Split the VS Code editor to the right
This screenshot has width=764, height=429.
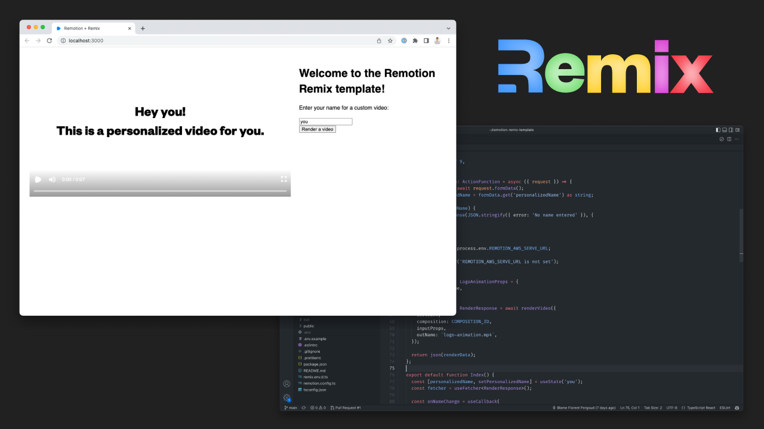click(729, 139)
